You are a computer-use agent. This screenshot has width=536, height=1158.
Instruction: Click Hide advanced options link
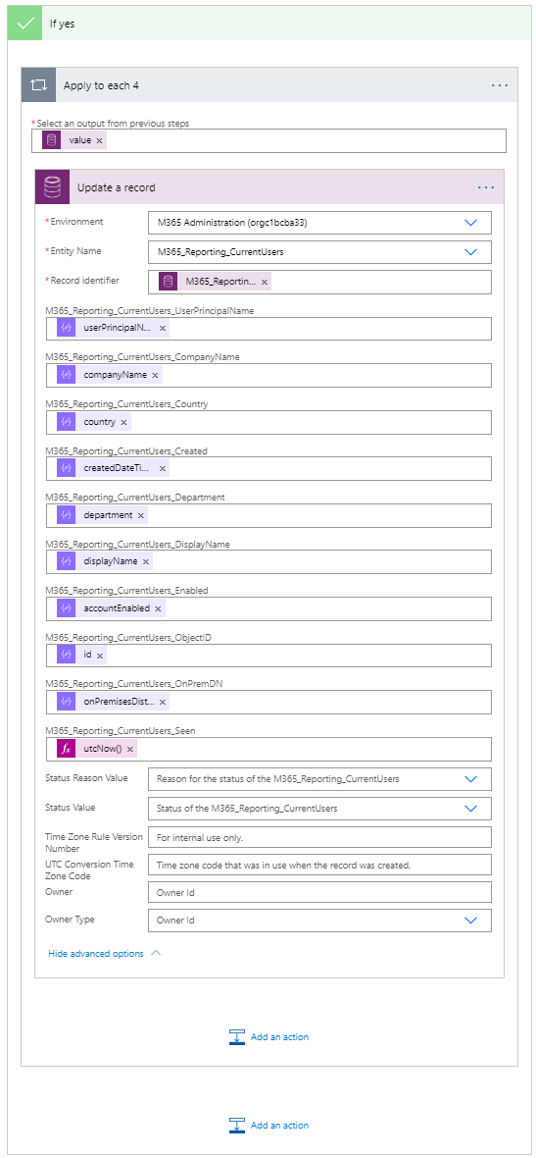coord(96,954)
